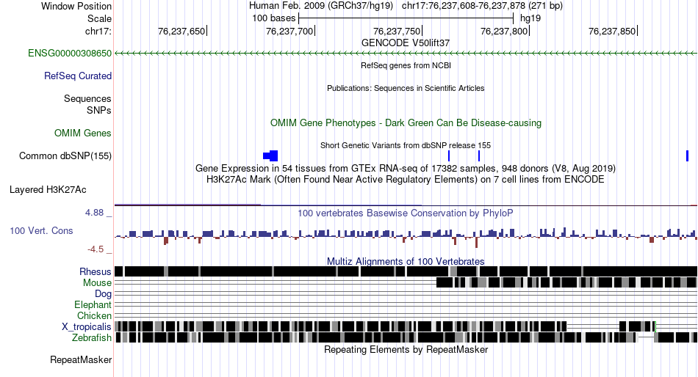The width and height of the screenshot is (698, 377).
Task: Click the Common dbSNP(155) track label
Action: [65, 156]
